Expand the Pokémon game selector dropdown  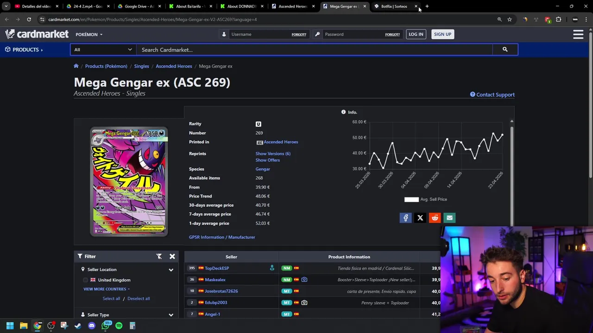point(89,34)
